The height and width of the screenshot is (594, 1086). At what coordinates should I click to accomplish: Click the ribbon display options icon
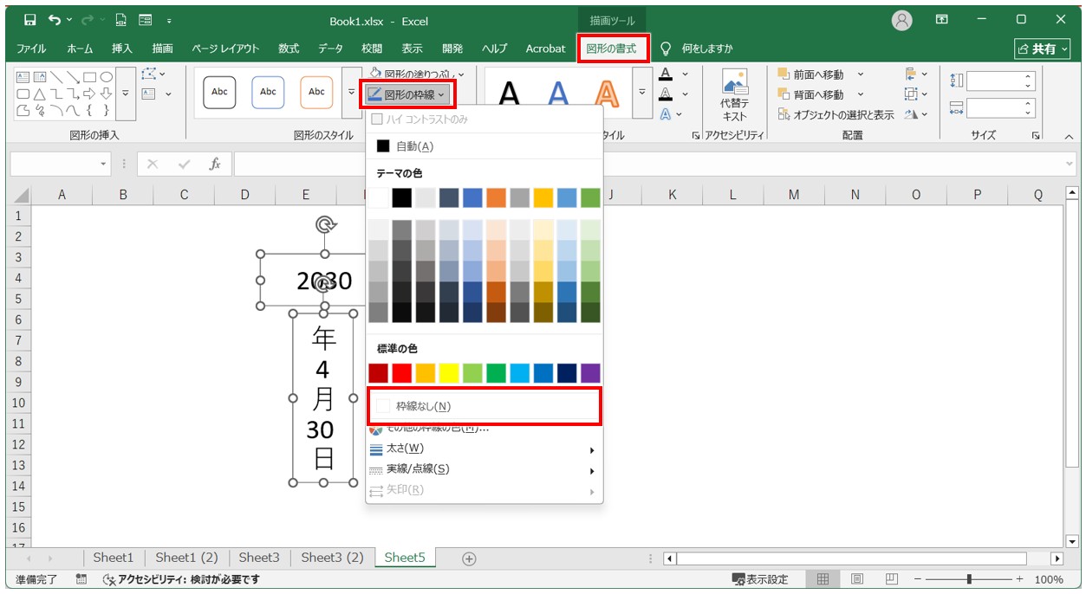(x=942, y=20)
